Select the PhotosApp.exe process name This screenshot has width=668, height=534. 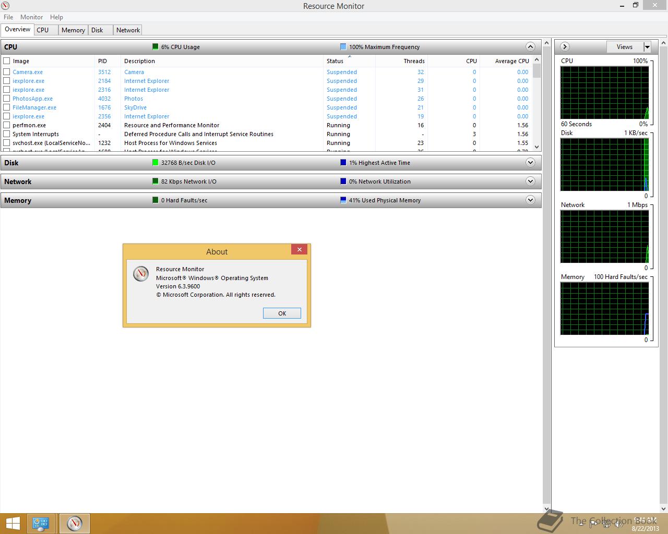[x=32, y=99]
